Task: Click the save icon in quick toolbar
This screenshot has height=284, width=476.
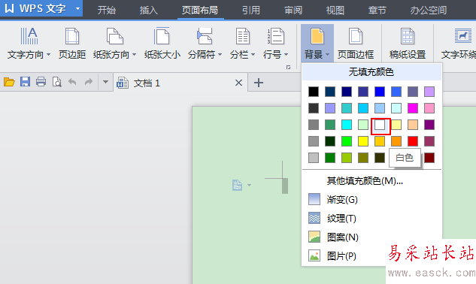Action: [x=26, y=82]
